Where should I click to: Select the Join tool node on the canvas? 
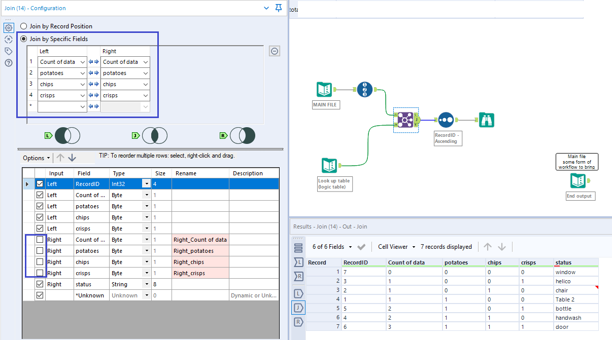(405, 120)
